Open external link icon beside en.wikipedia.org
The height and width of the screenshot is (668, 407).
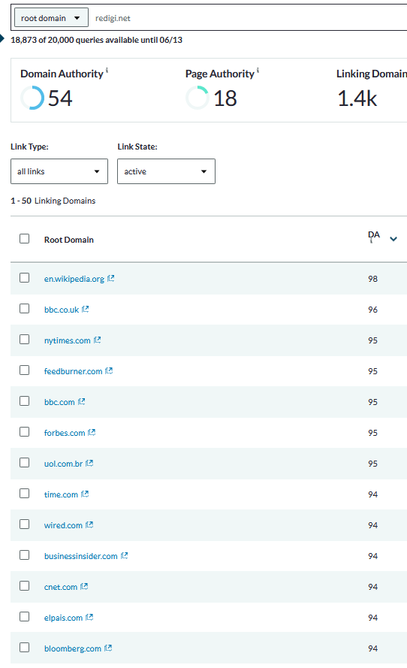(110, 278)
